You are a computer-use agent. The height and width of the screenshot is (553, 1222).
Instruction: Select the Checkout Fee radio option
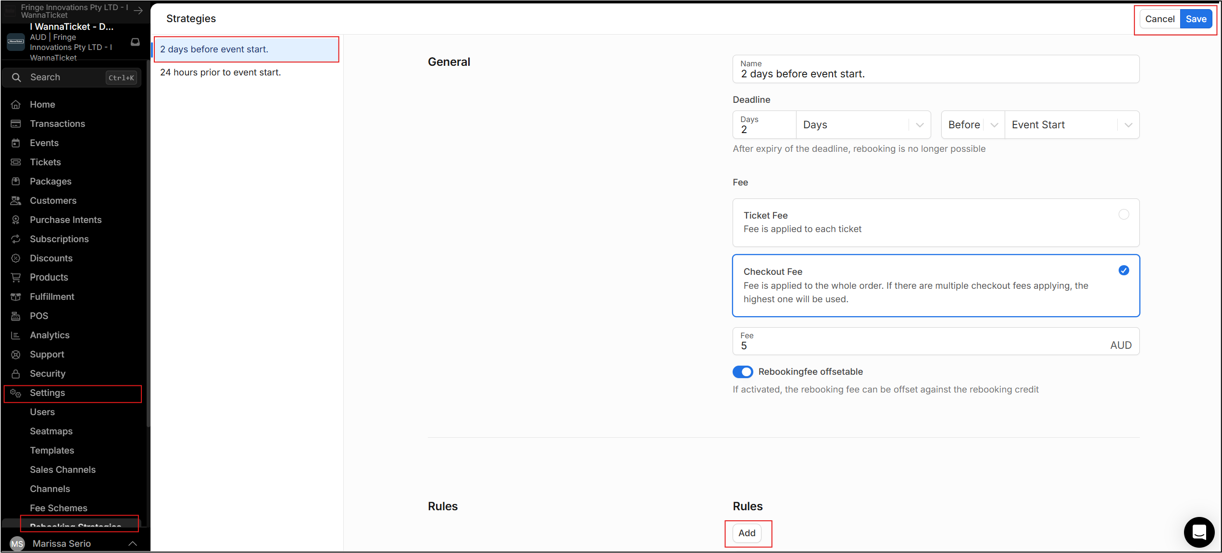click(x=1123, y=270)
